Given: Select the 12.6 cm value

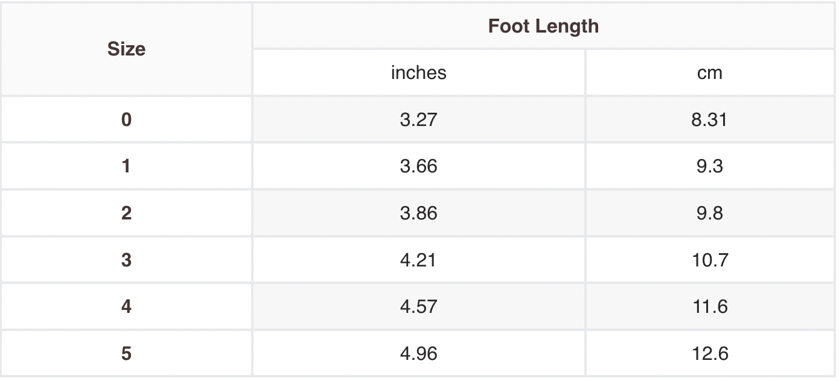Looking at the screenshot, I should point(709,353).
